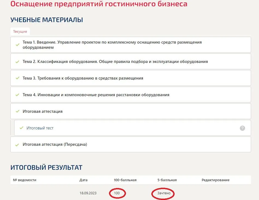Click the № ведомости column header
Viewport: 259px width, 200px height.
(25, 180)
